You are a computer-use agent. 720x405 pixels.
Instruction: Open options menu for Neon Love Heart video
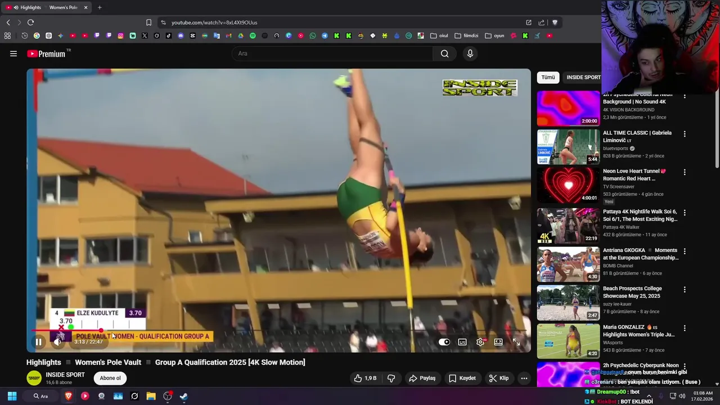[685, 172]
